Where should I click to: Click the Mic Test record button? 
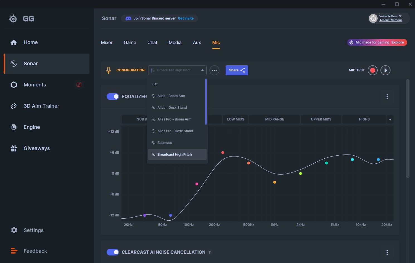coord(372,70)
